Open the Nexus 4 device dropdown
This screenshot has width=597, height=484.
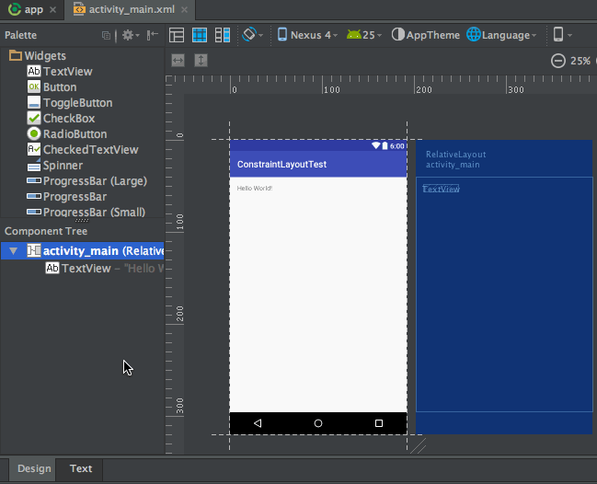tap(311, 35)
